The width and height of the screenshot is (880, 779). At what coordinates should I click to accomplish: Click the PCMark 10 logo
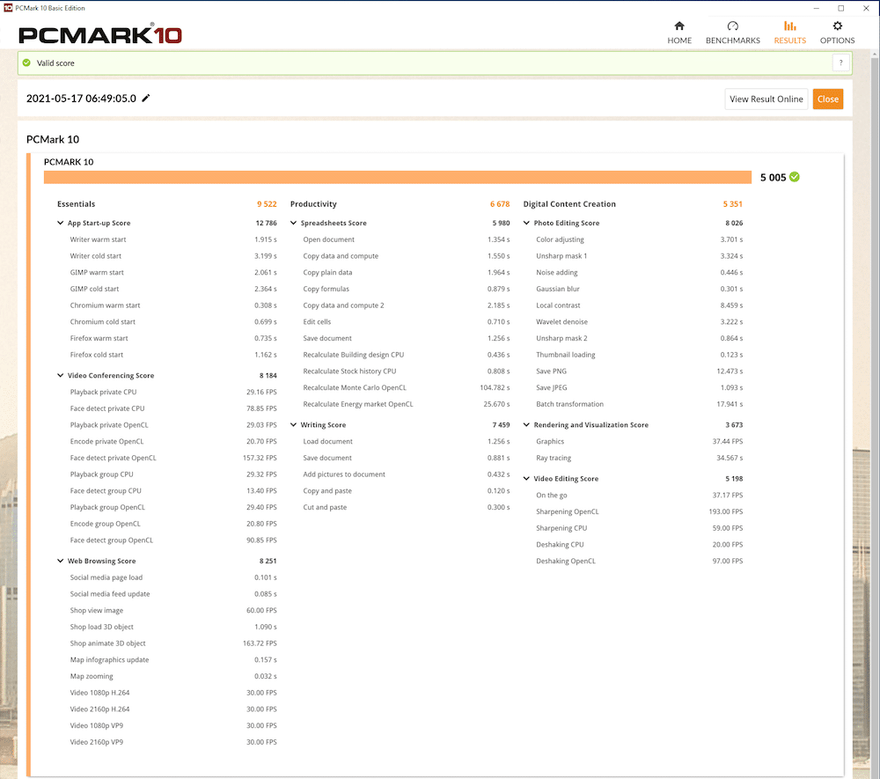click(x=100, y=35)
